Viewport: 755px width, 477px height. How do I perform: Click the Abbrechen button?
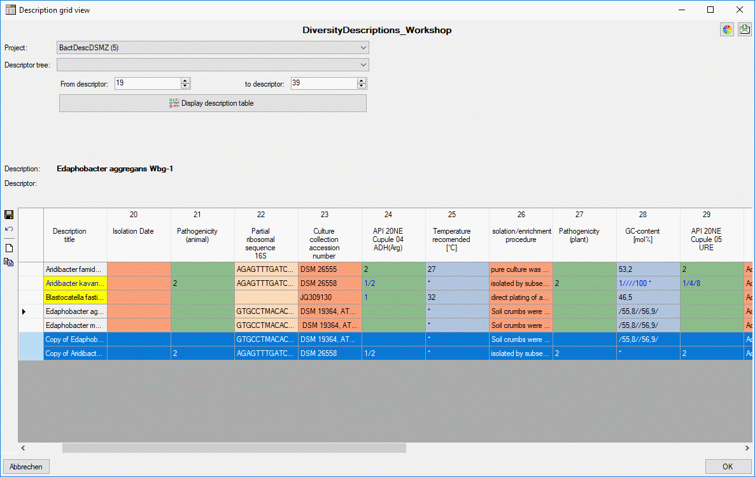(26, 466)
